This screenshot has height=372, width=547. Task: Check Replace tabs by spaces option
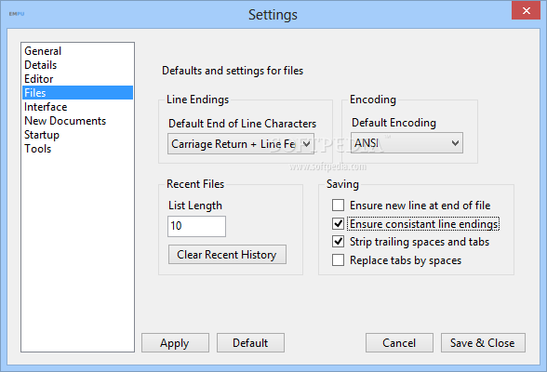tap(338, 260)
